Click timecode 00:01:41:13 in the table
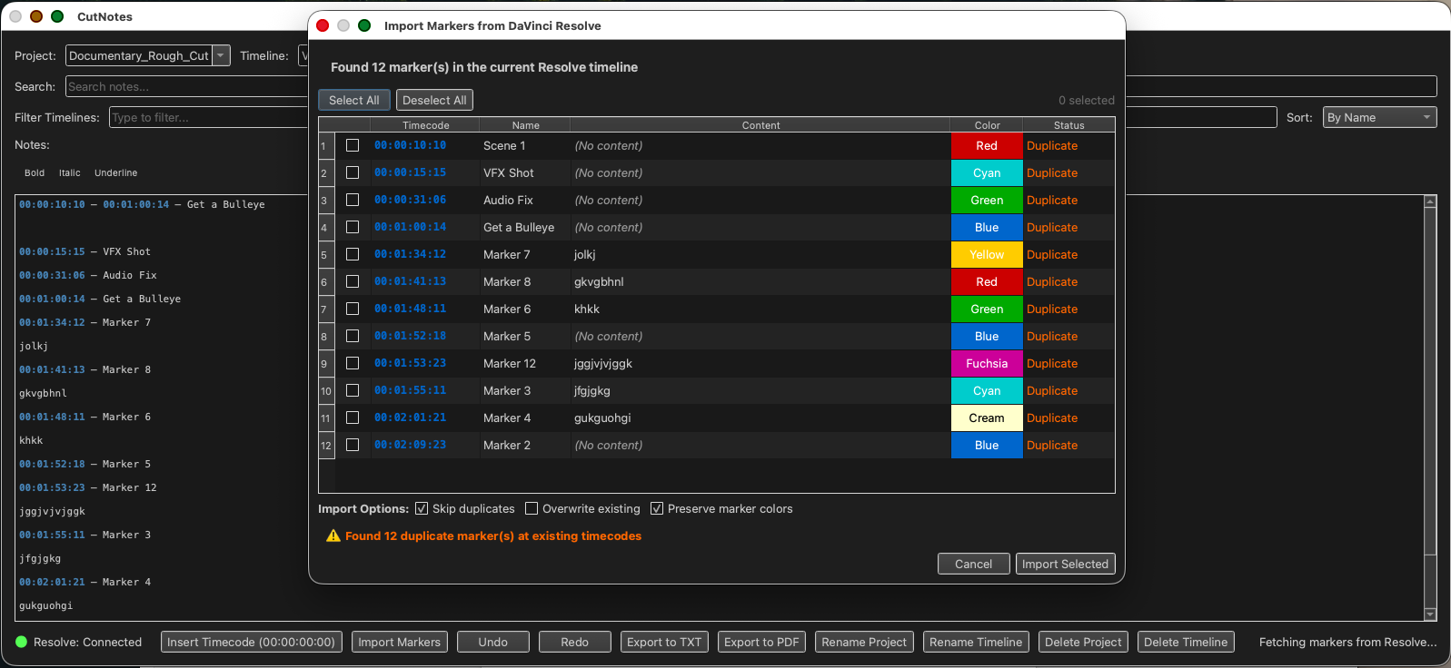The width and height of the screenshot is (1451, 668). [410, 281]
